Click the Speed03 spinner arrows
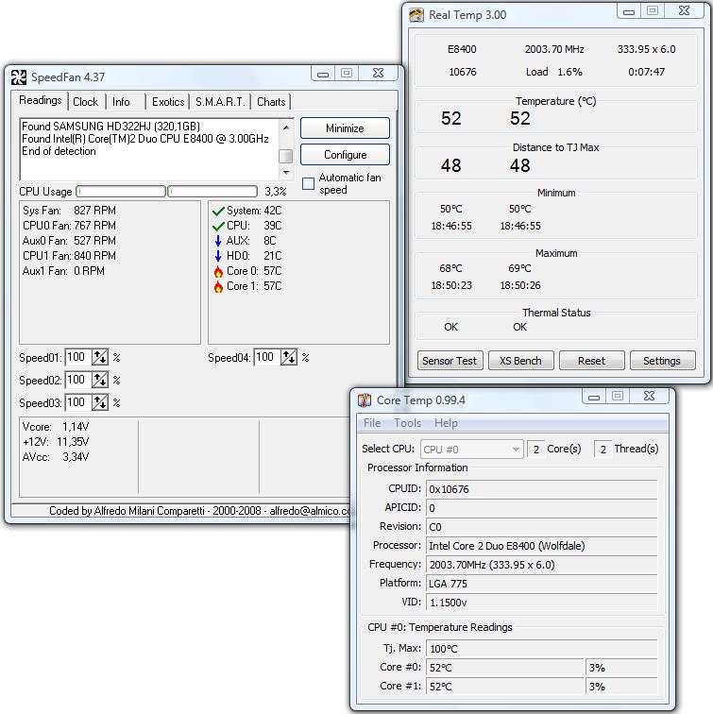This screenshot has width=713, height=714. 100,402
